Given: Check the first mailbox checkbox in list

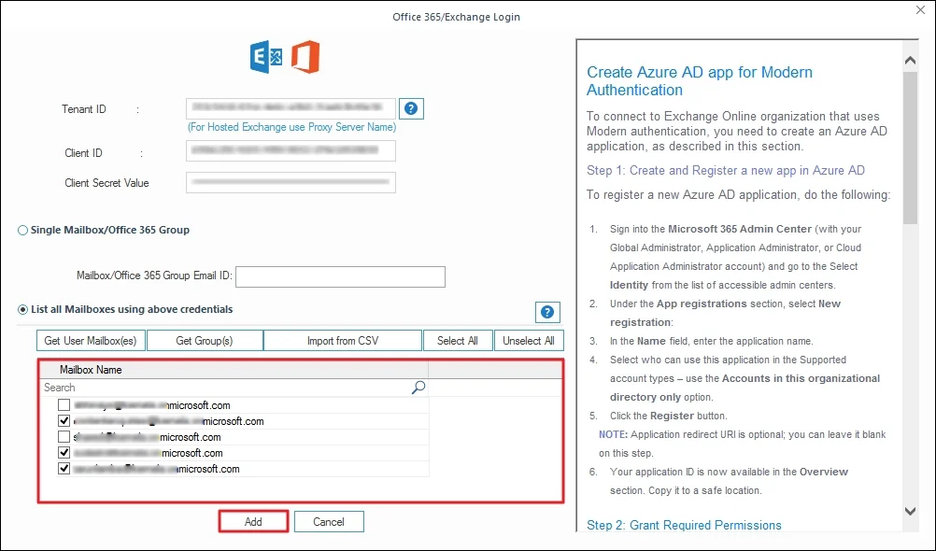Looking at the screenshot, I should [x=64, y=404].
